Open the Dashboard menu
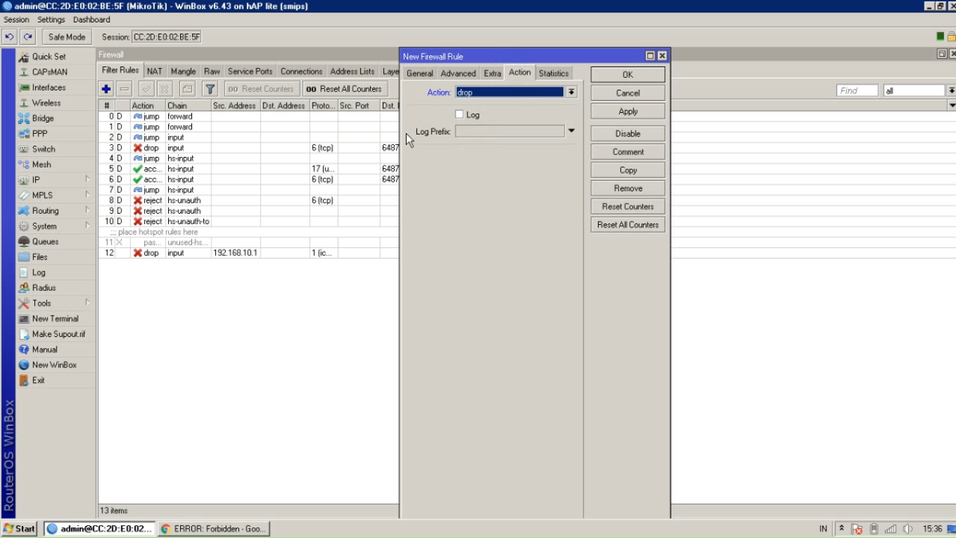 coord(92,20)
